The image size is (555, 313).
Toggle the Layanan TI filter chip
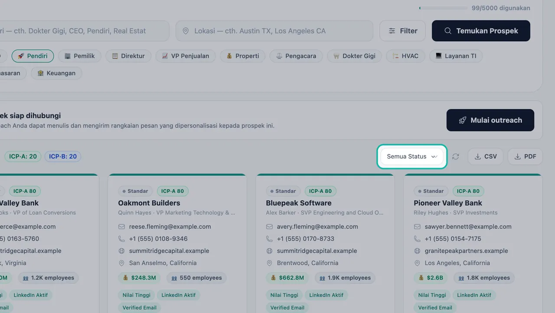pyautogui.click(x=456, y=56)
